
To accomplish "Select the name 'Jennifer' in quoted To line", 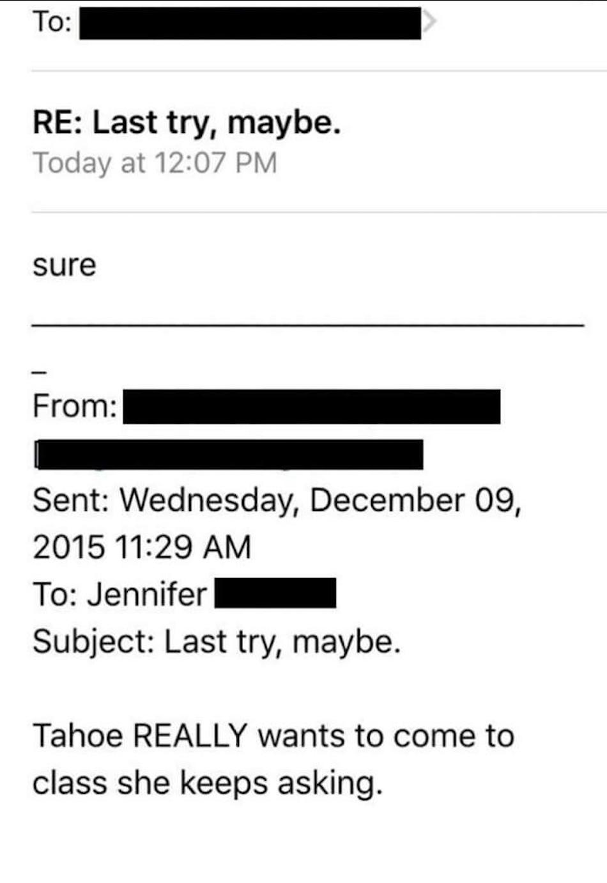I will click(x=147, y=594).
